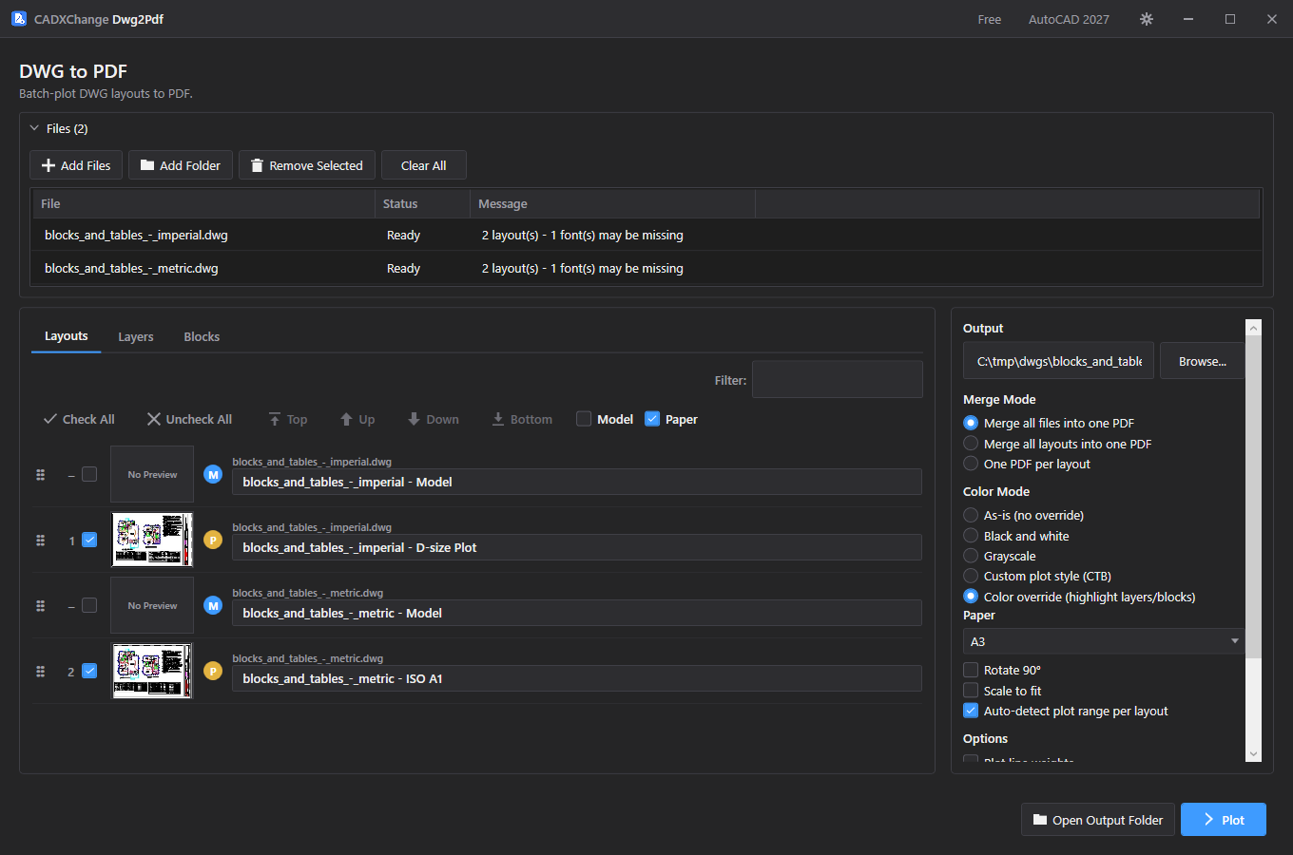Toggle the Model layouts checkbox

(584, 419)
